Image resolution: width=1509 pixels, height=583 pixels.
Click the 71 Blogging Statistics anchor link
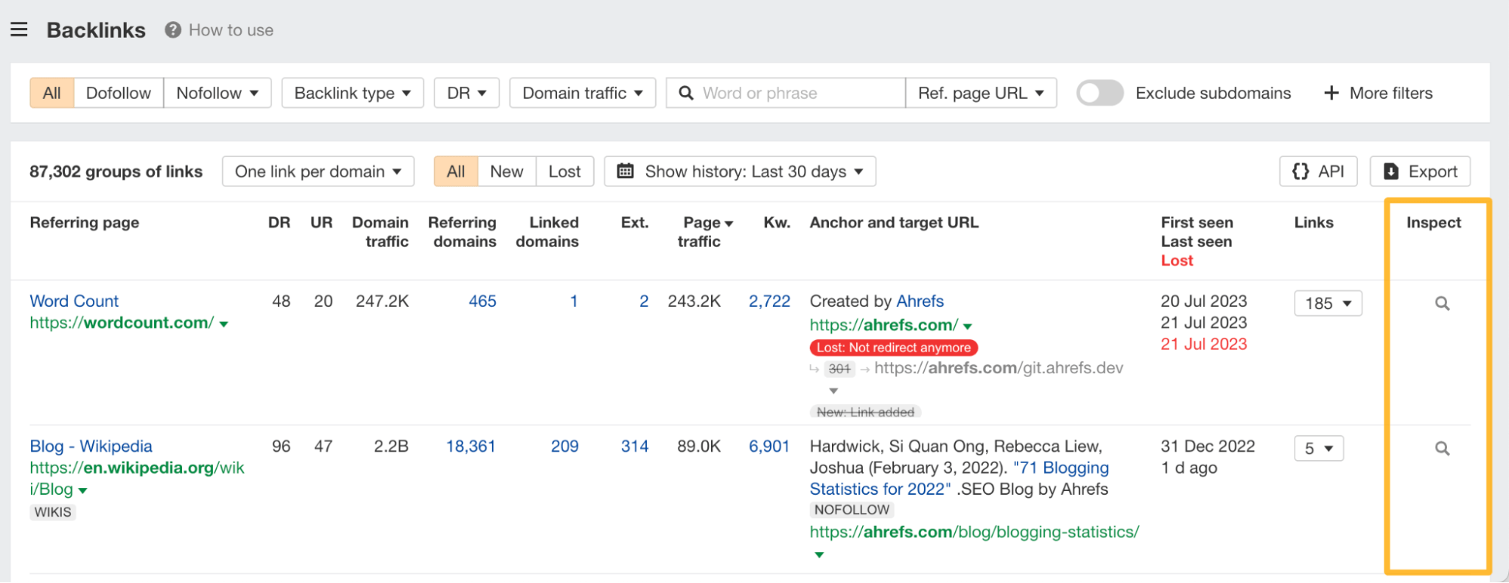[x=959, y=478]
